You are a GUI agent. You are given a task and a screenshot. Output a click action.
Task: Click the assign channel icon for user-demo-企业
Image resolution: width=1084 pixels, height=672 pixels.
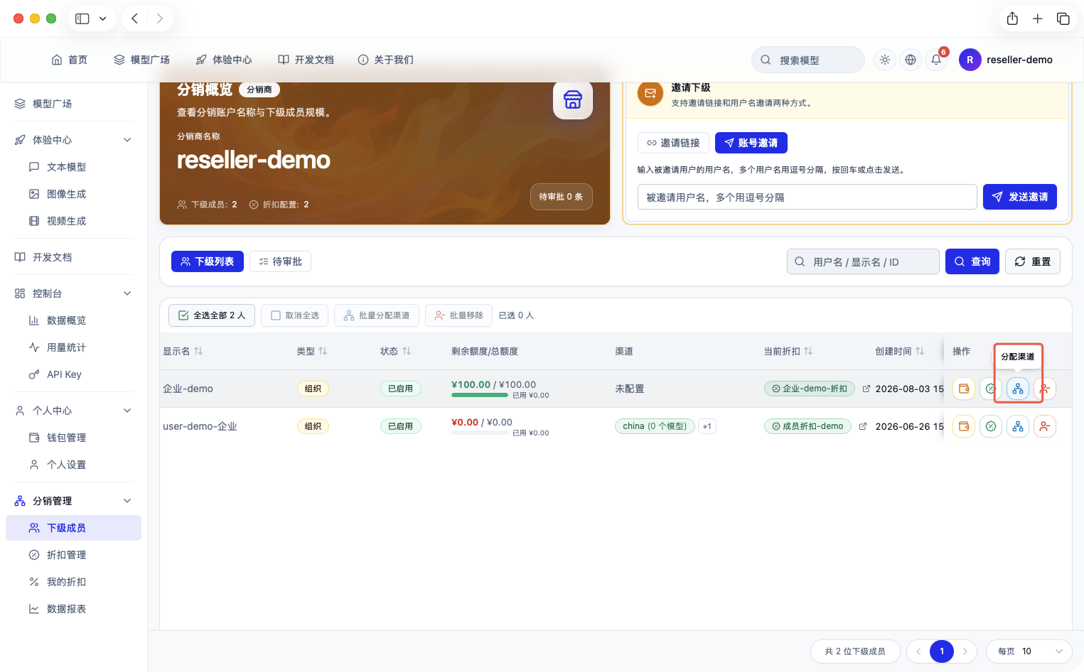(1017, 426)
